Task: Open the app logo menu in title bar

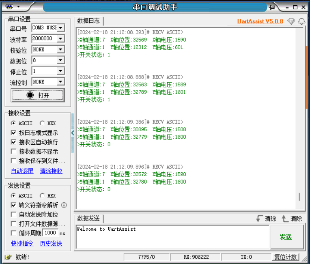Action: pyautogui.click(x=9, y=7)
